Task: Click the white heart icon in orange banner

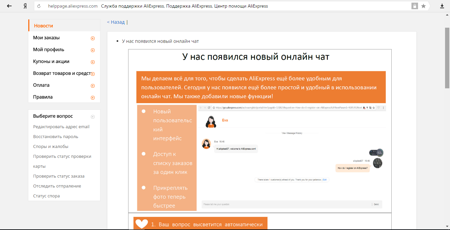Action: pyautogui.click(x=142, y=224)
